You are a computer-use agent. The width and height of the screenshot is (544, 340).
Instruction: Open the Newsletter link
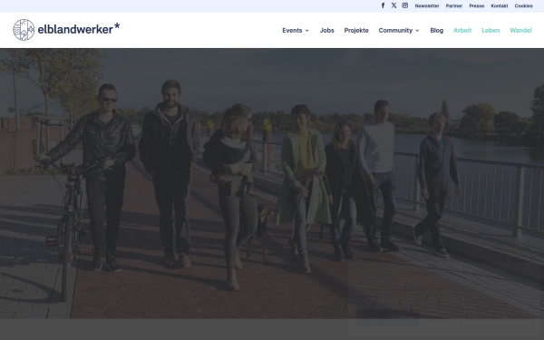point(427,6)
